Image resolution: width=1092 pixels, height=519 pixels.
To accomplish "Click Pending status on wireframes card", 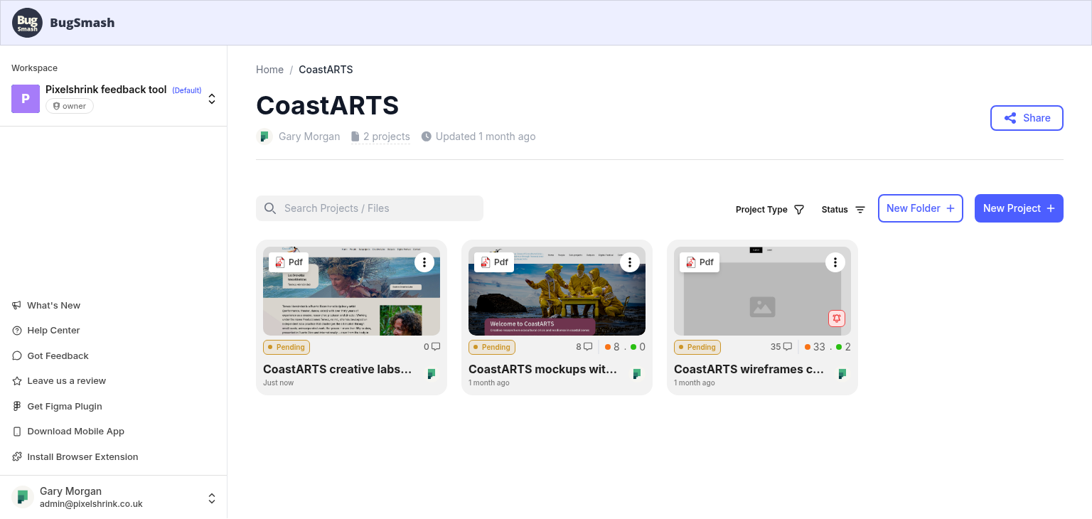I will pos(697,347).
